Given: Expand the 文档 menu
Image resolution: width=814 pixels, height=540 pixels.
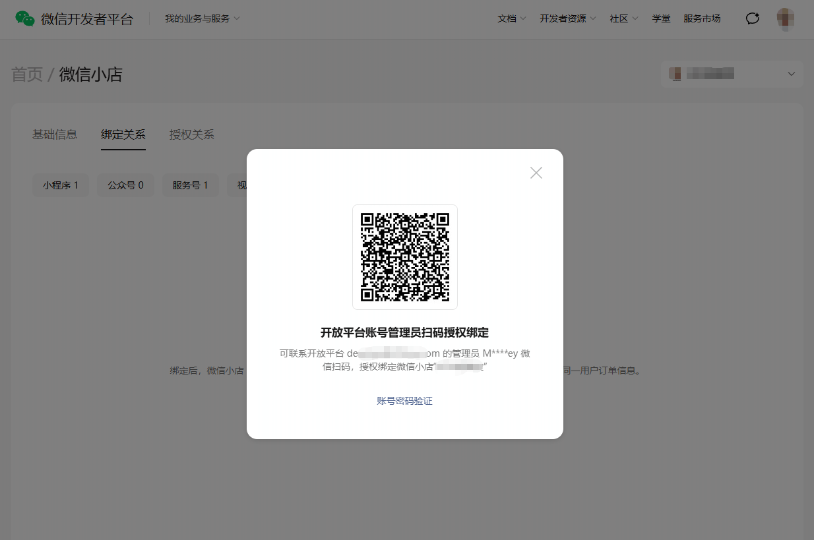Looking at the screenshot, I should [x=512, y=18].
